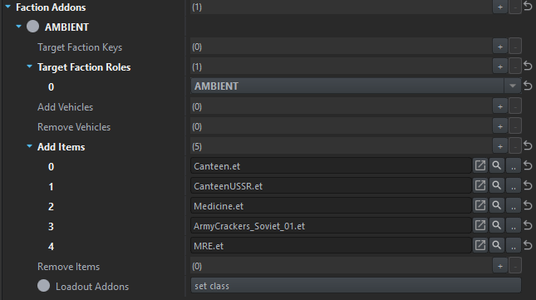Select index 0 under Target Faction Roles
This screenshot has height=300, width=536.
51,86
